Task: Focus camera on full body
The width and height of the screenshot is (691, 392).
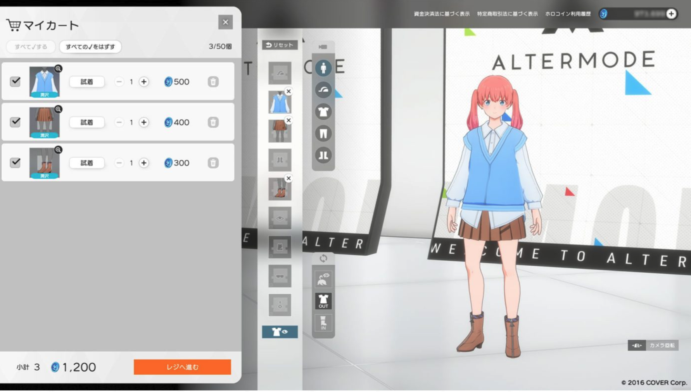Action: coord(323,68)
